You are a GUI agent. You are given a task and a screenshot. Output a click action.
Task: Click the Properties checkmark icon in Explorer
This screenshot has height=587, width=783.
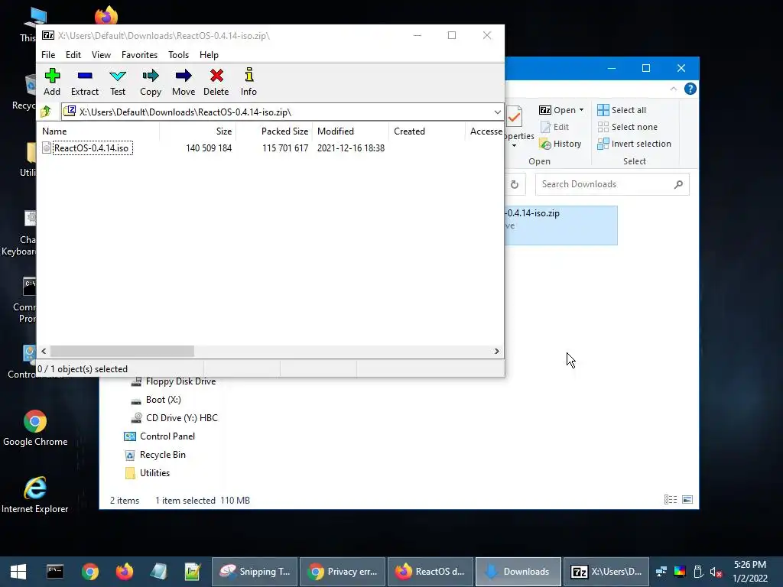click(514, 117)
